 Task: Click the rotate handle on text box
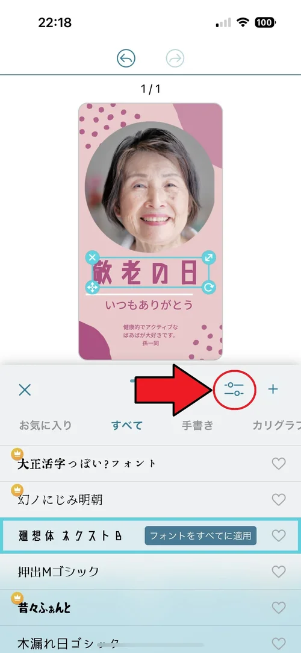[x=209, y=287]
